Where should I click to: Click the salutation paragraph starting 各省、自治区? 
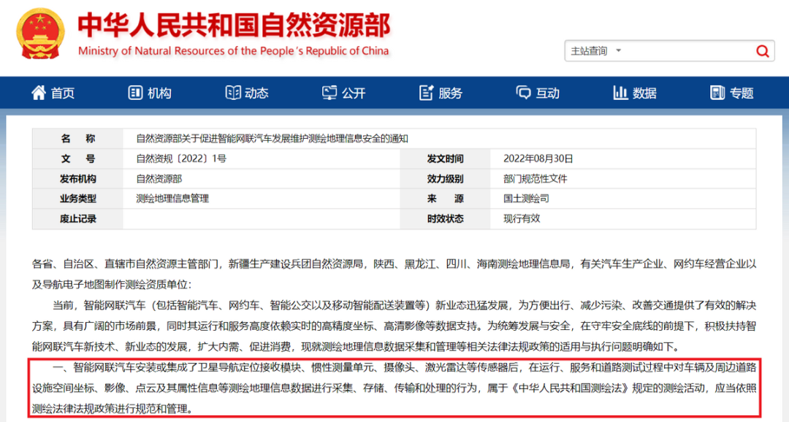pyautogui.click(x=394, y=274)
